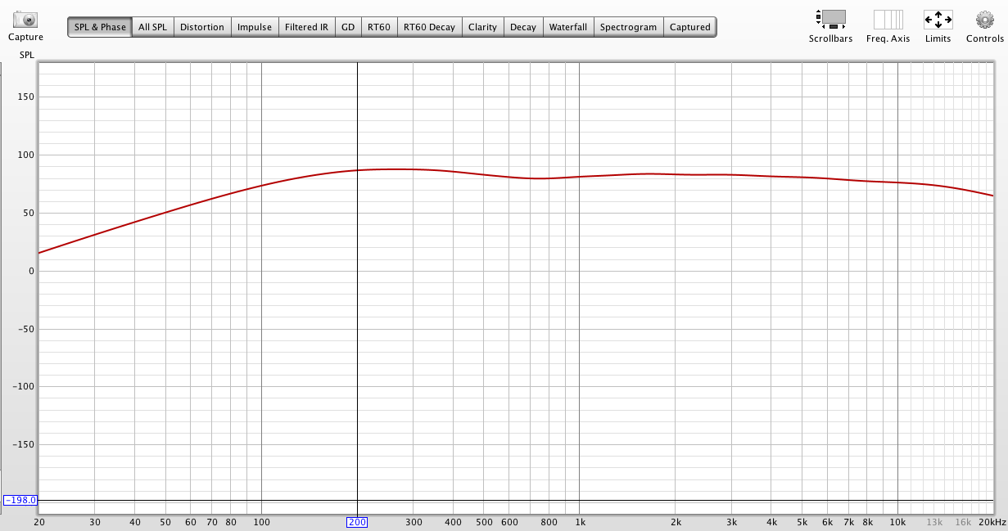The width and height of the screenshot is (1008, 531).
Task: Open the Controls gear icon
Action: 984,20
